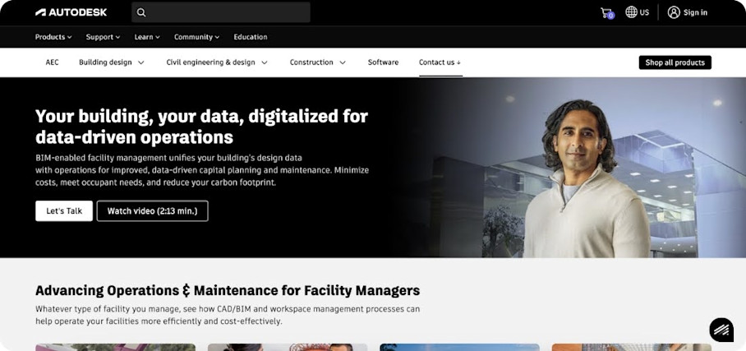Expand the Support menu
The width and height of the screenshot is (746, 351).
(103, 37)
